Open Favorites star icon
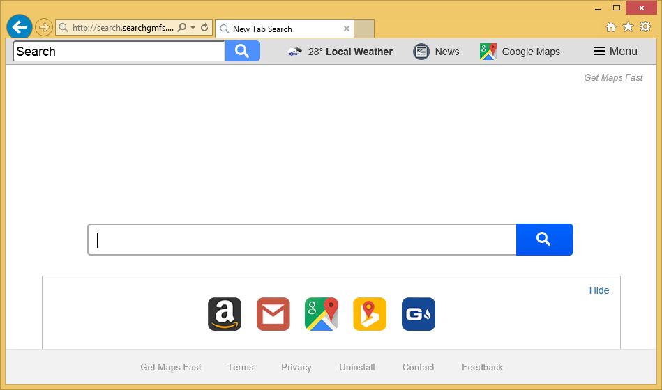 (629, 27)
